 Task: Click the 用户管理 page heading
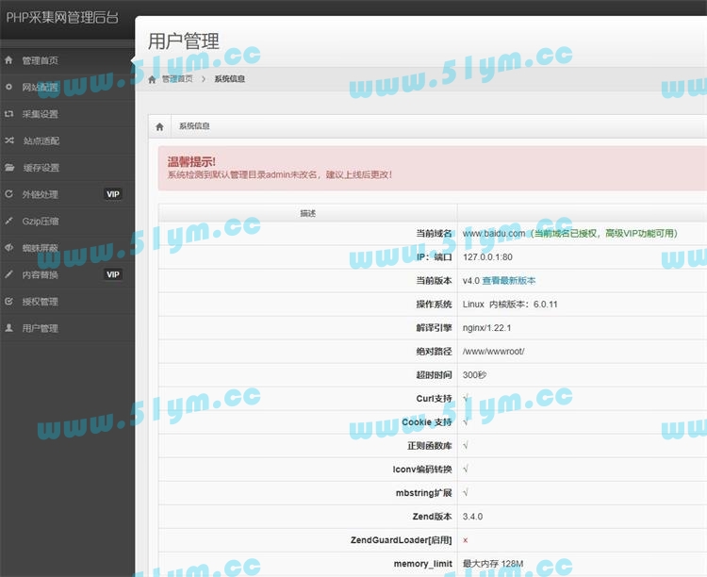pos(184,41)
